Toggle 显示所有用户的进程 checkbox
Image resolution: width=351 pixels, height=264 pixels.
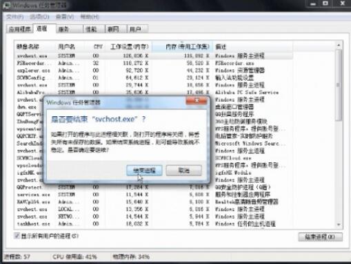pos(17,236)
